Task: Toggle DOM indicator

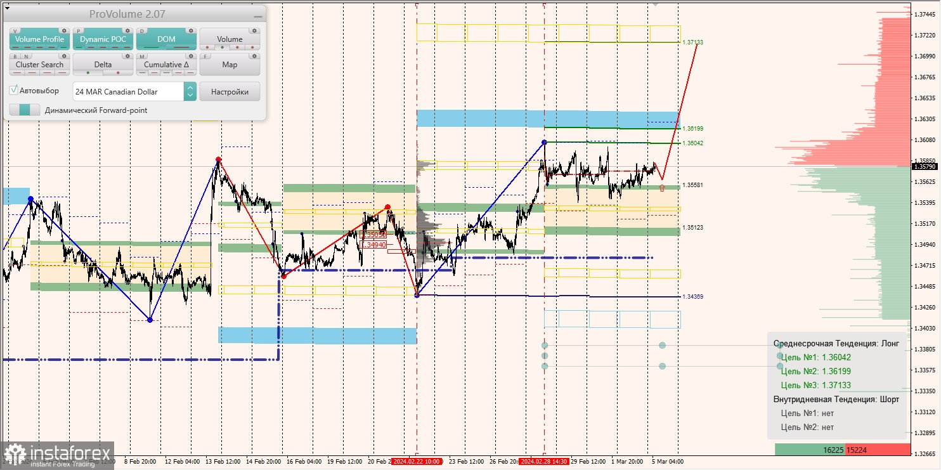Action: coord(167,39)
